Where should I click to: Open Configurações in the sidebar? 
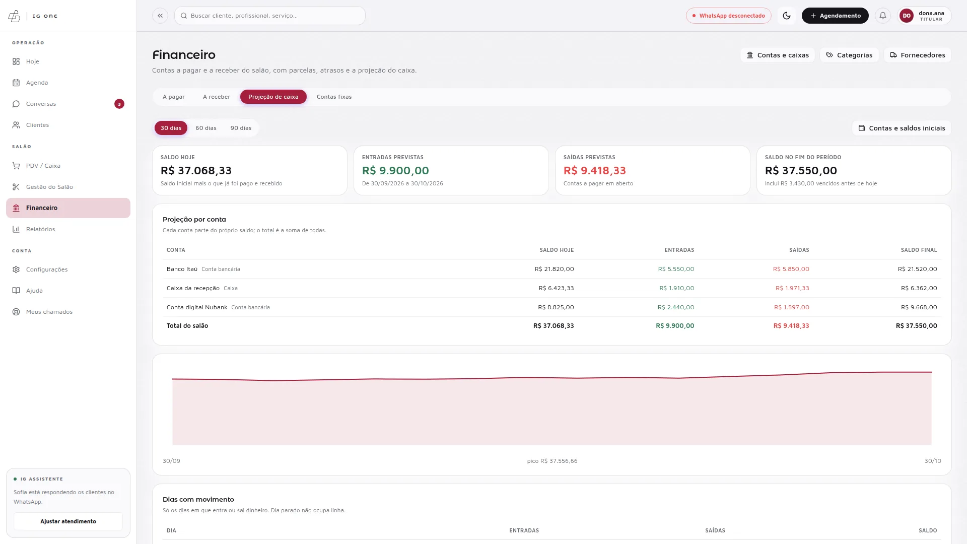coord(68,269)
